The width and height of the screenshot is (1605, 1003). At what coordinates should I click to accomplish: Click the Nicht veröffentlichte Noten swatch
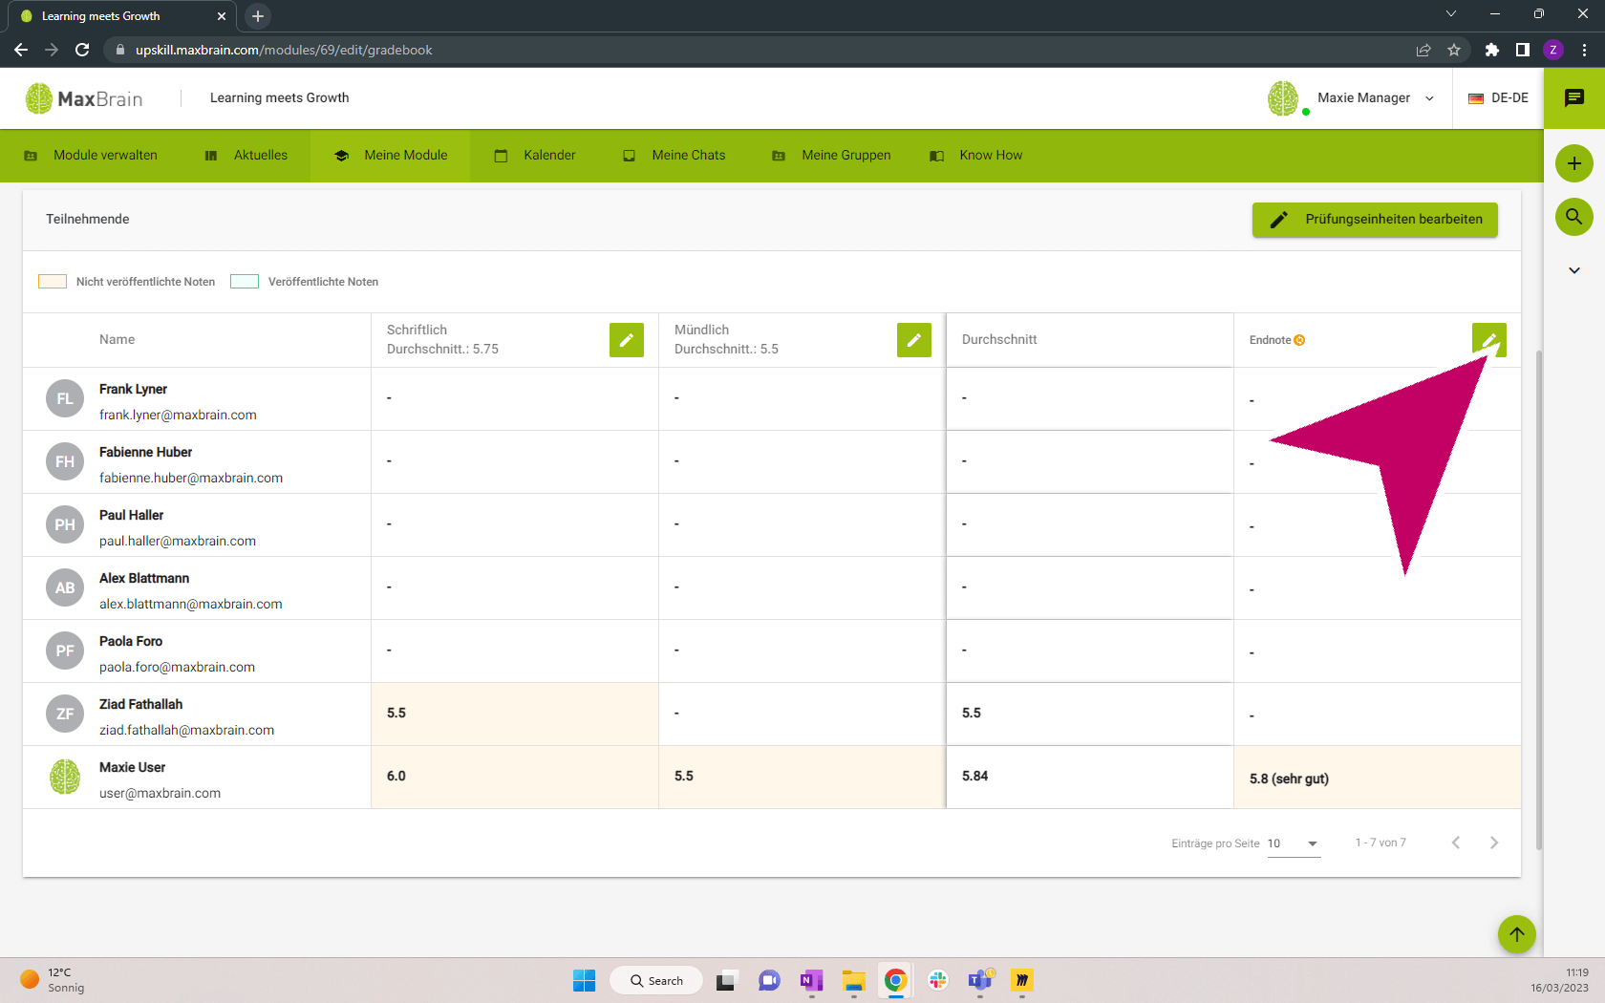[x=53, y=282]
